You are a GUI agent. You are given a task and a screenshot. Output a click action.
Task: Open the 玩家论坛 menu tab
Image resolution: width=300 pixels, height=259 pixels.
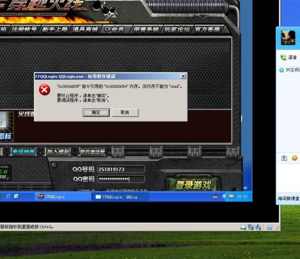[x=177, y=29]
